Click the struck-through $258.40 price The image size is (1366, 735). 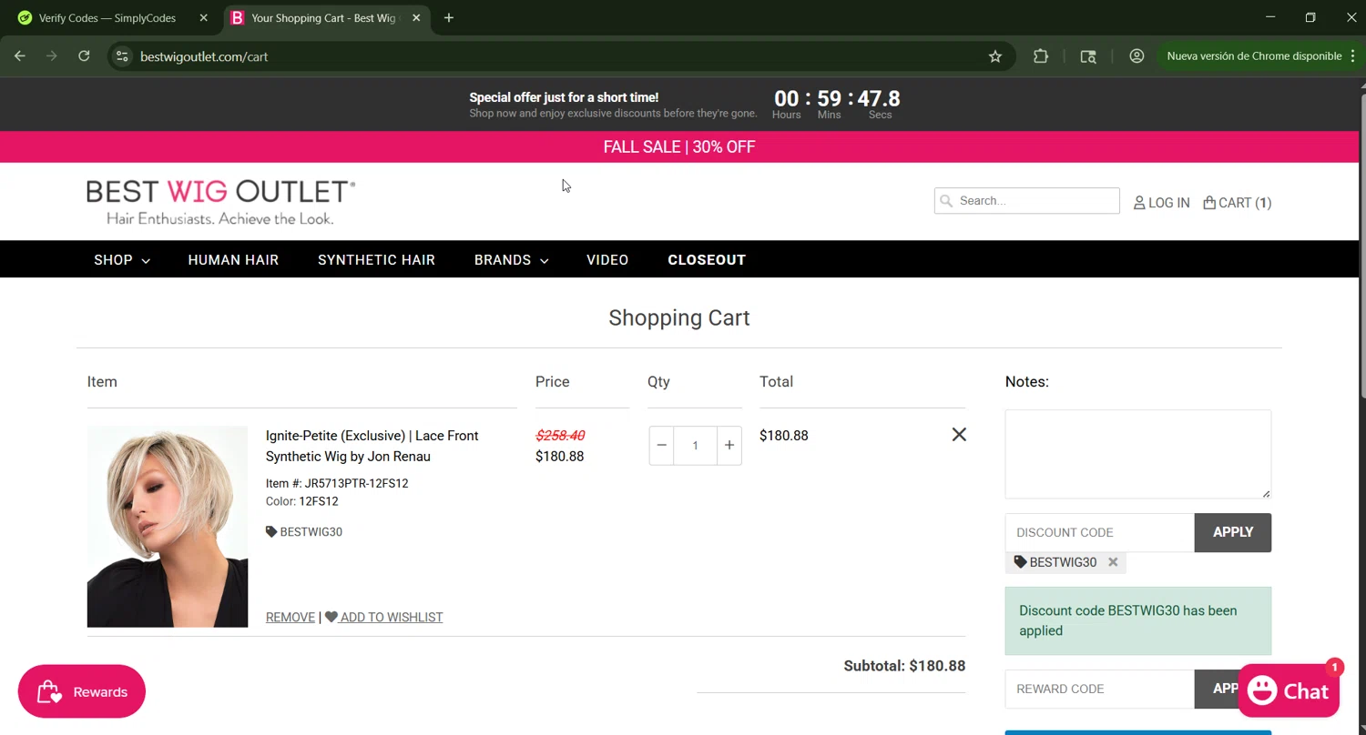pyautogui.click(x=560, y=436)
